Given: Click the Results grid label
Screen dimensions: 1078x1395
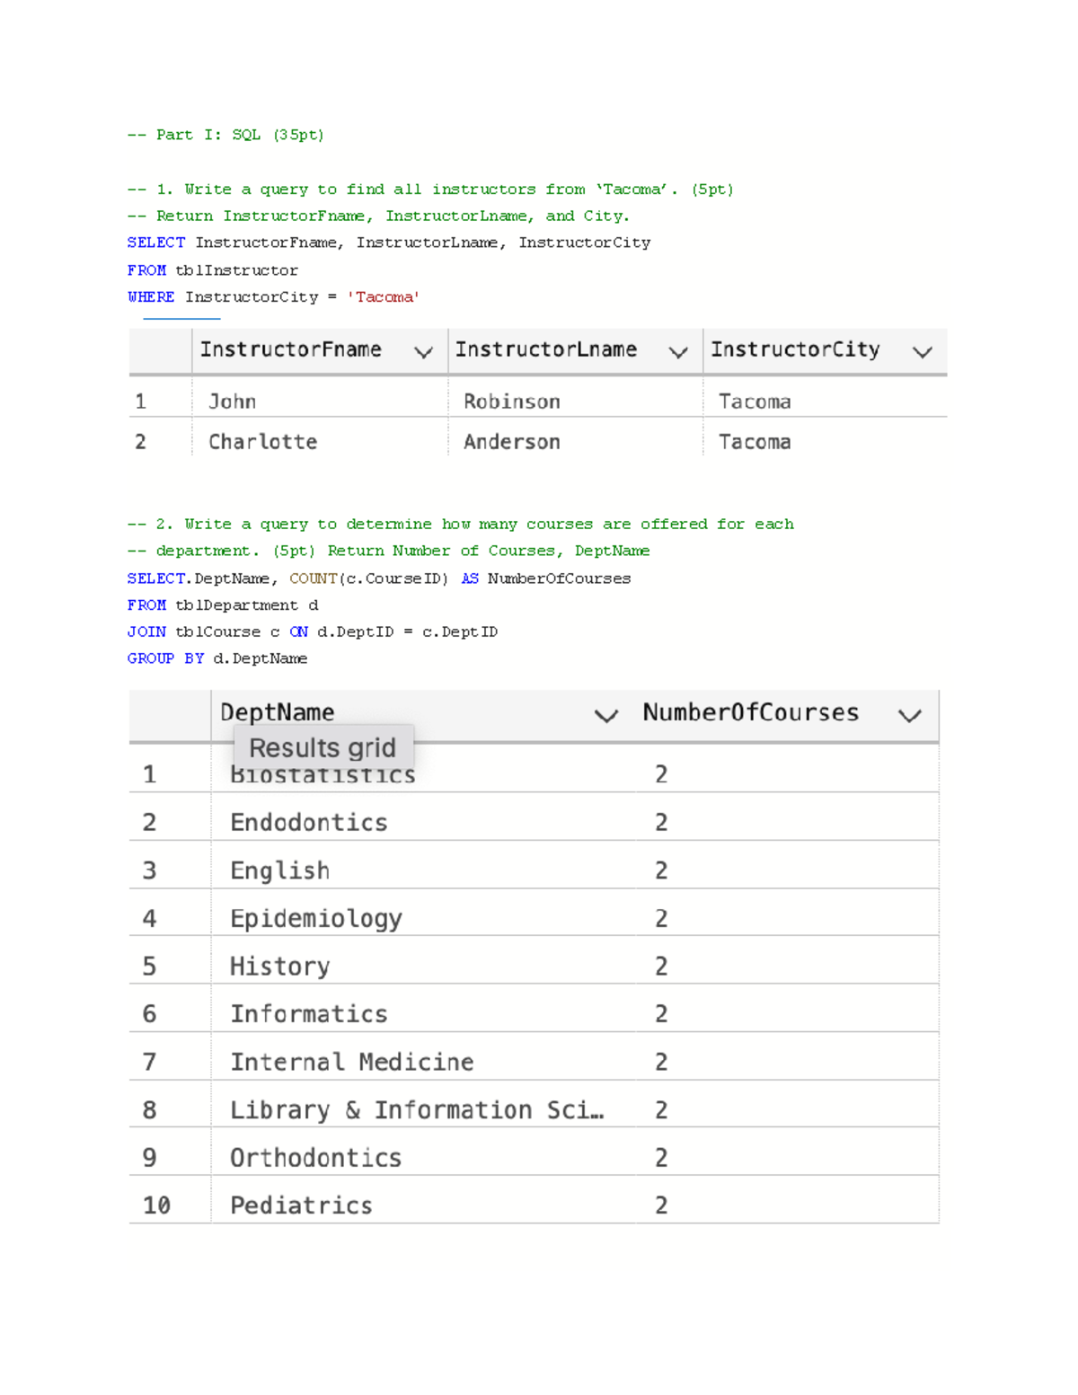Looking at the screenshot, I should 323,747.
